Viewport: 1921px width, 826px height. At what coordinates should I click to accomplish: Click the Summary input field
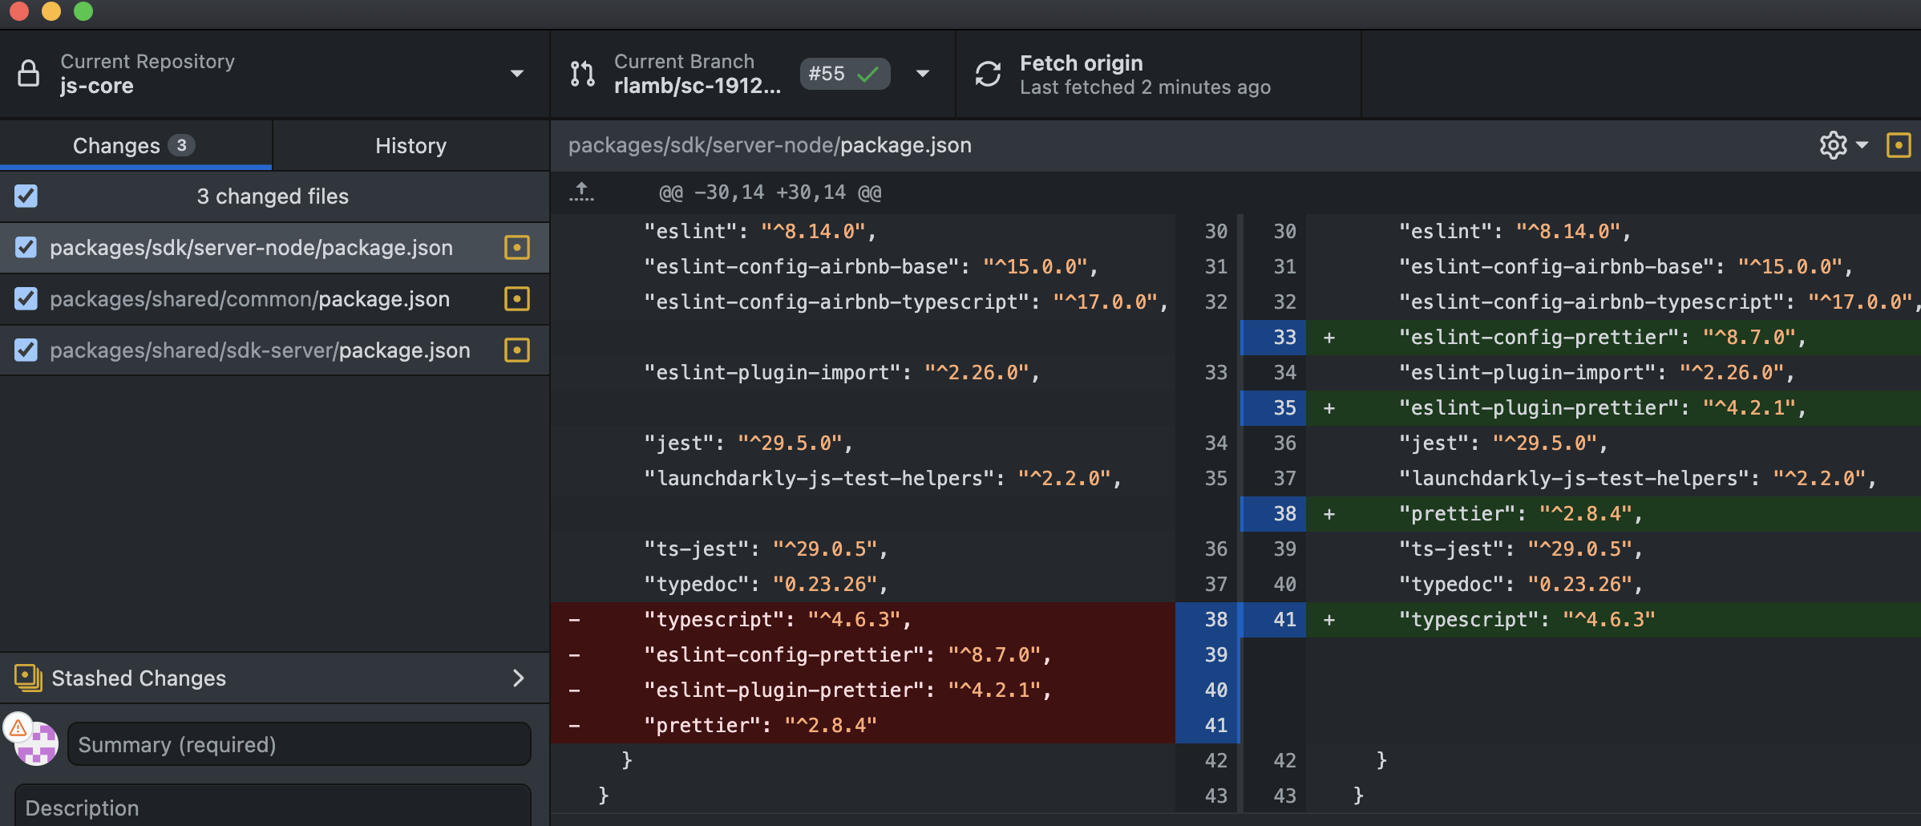(299, 744)
